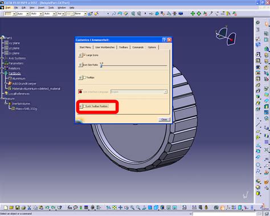Open the Tools menu
This screenshot has height=216, width=270.
click(x=51, y=7)
